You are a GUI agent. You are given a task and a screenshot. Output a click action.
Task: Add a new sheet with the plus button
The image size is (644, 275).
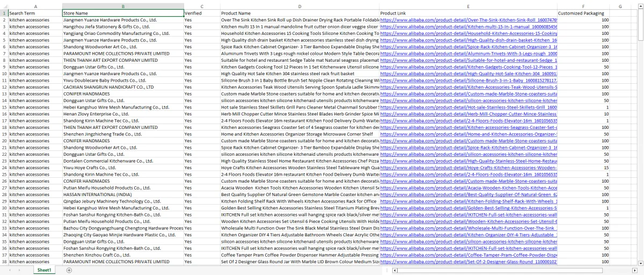point(69,270)
